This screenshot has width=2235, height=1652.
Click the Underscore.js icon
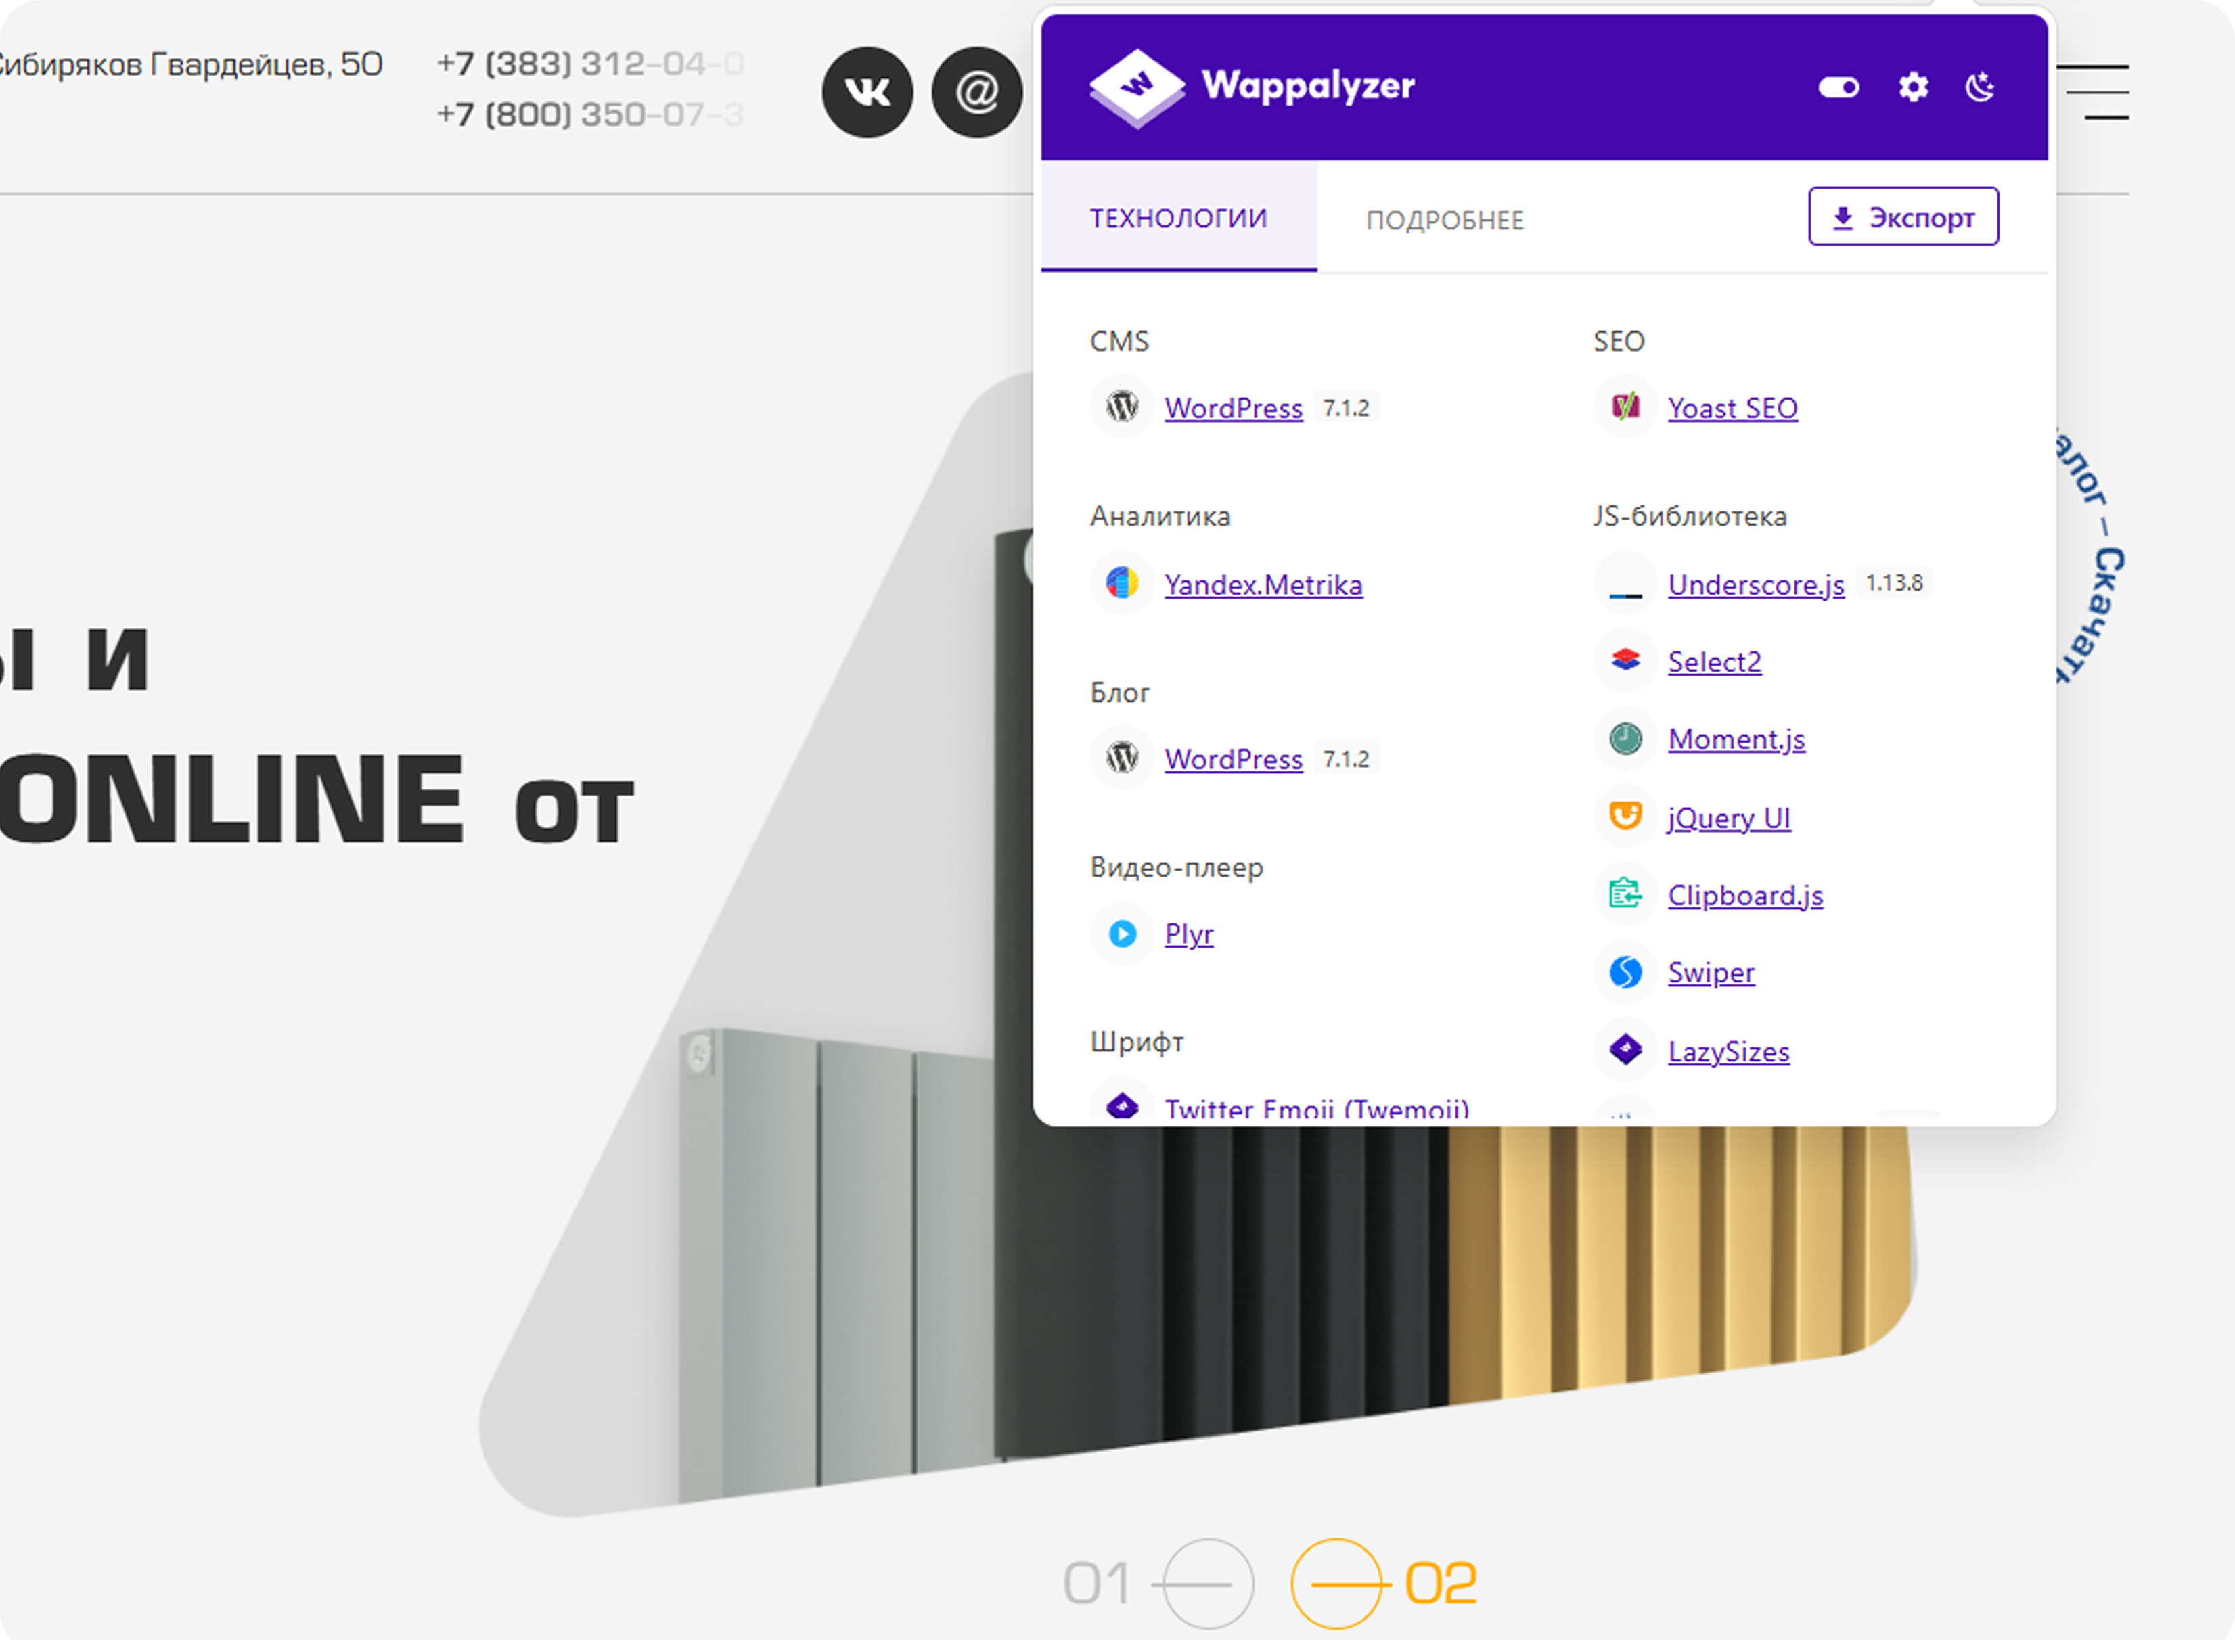[x=1625, y=583]
